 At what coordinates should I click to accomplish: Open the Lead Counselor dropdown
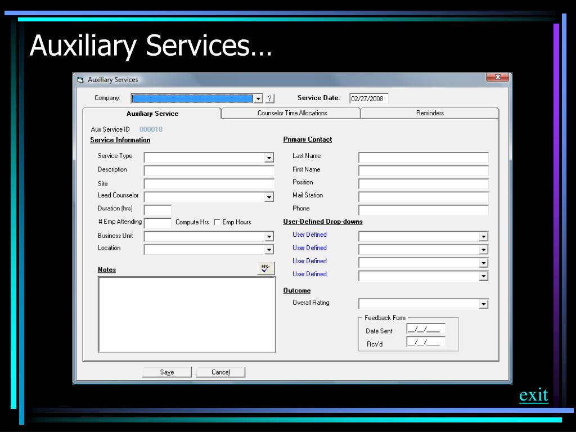pos(269,197)
